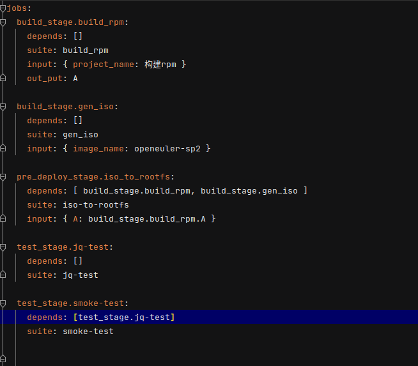The width and height of the screenshot is (418, 366).
Task: Click the pre_deploy_stage.iso_to_rootfs key
Action: 93,177
